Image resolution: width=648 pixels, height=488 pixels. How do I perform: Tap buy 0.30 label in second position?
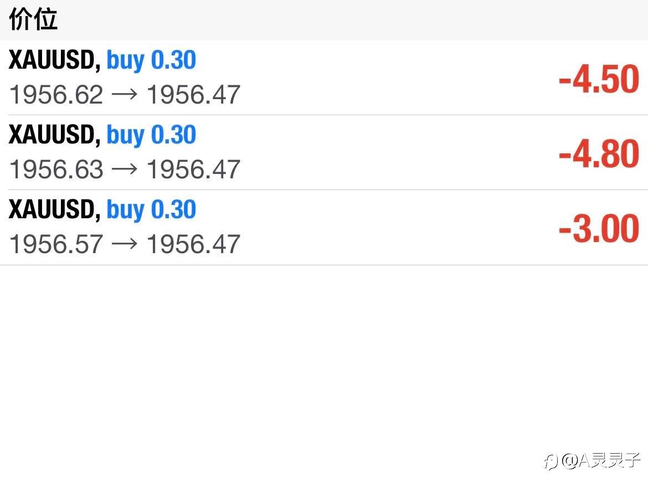[x=151, y=135]
